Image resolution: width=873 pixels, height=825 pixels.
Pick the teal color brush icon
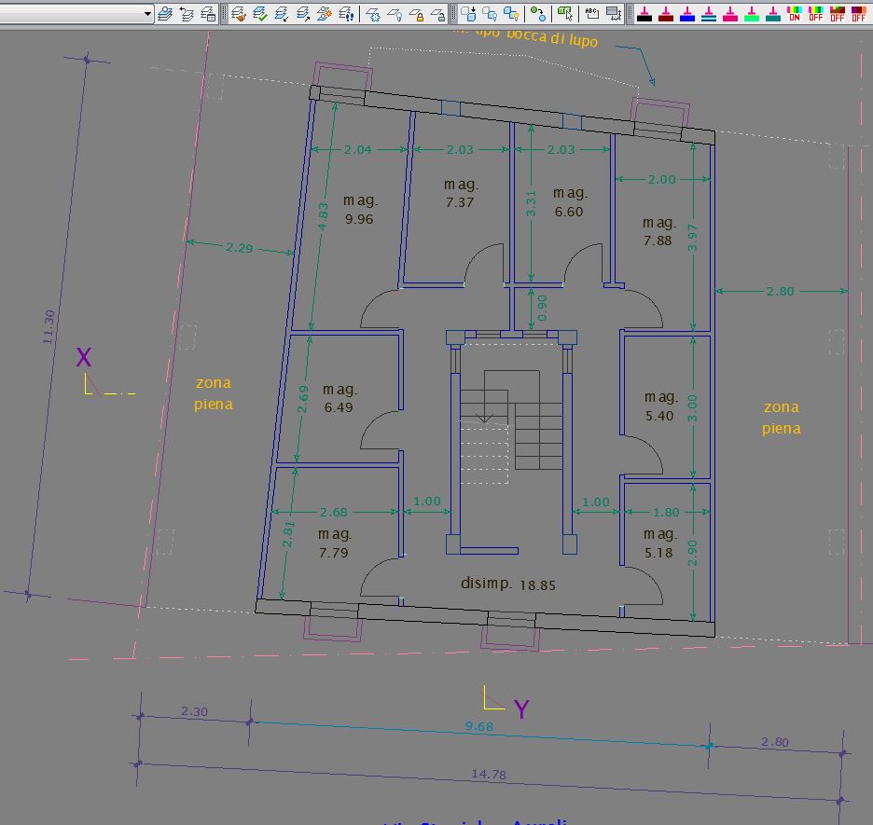tap(773, 14)
